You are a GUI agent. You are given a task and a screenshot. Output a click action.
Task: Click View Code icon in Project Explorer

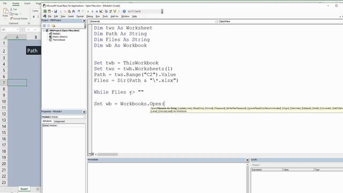tap(44, 26)
